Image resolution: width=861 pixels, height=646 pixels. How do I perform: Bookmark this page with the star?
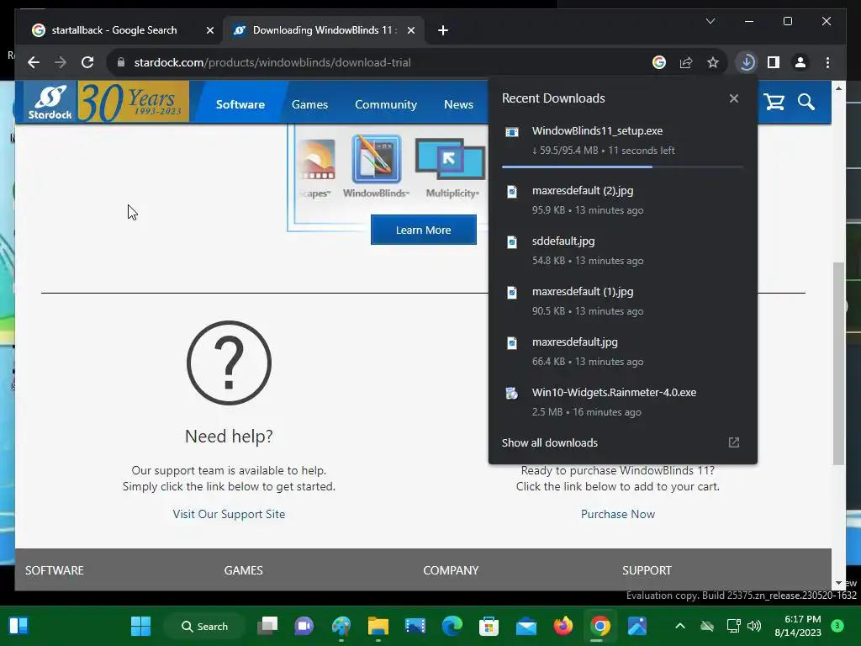tap(713, 62)
